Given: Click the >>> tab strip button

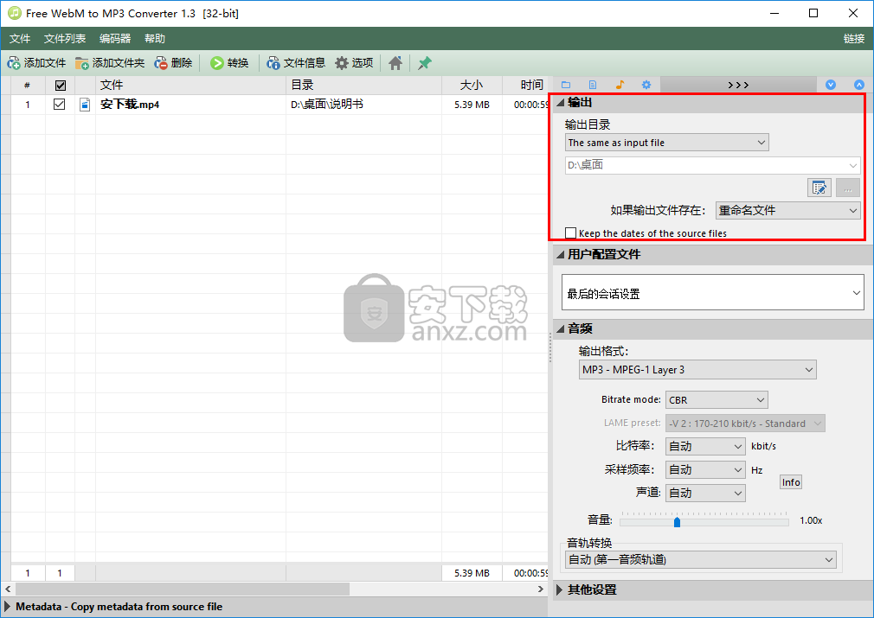Looking at the screenshot, I should click(738, 85).
